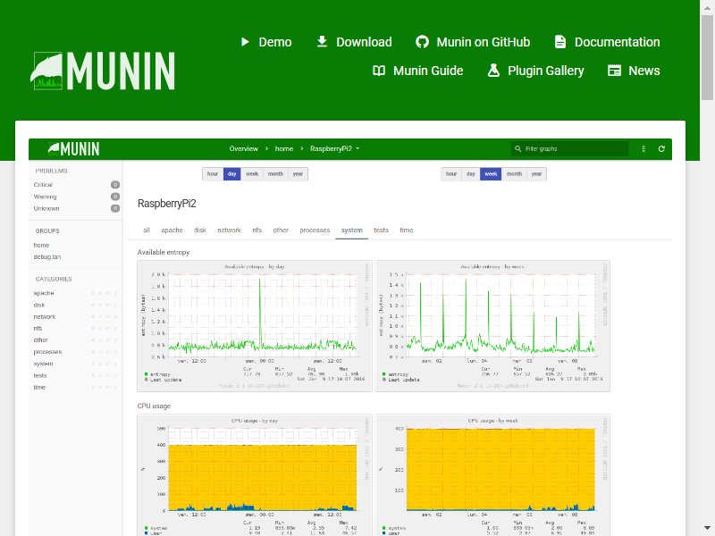The width and height of the screenshot is (715, 536).
Task: Open the CPU usage by day graph
Action: 255,475
